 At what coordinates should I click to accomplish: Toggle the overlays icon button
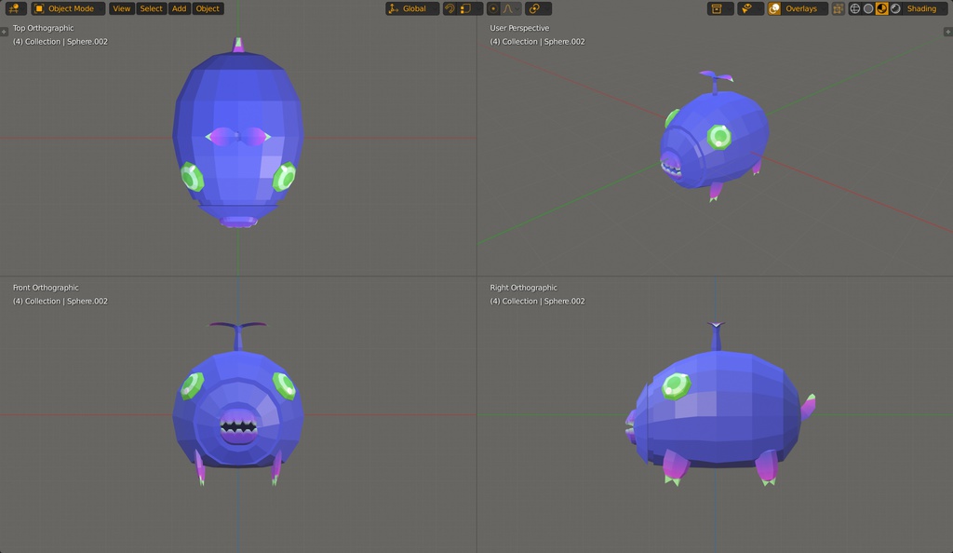[774, 8]
